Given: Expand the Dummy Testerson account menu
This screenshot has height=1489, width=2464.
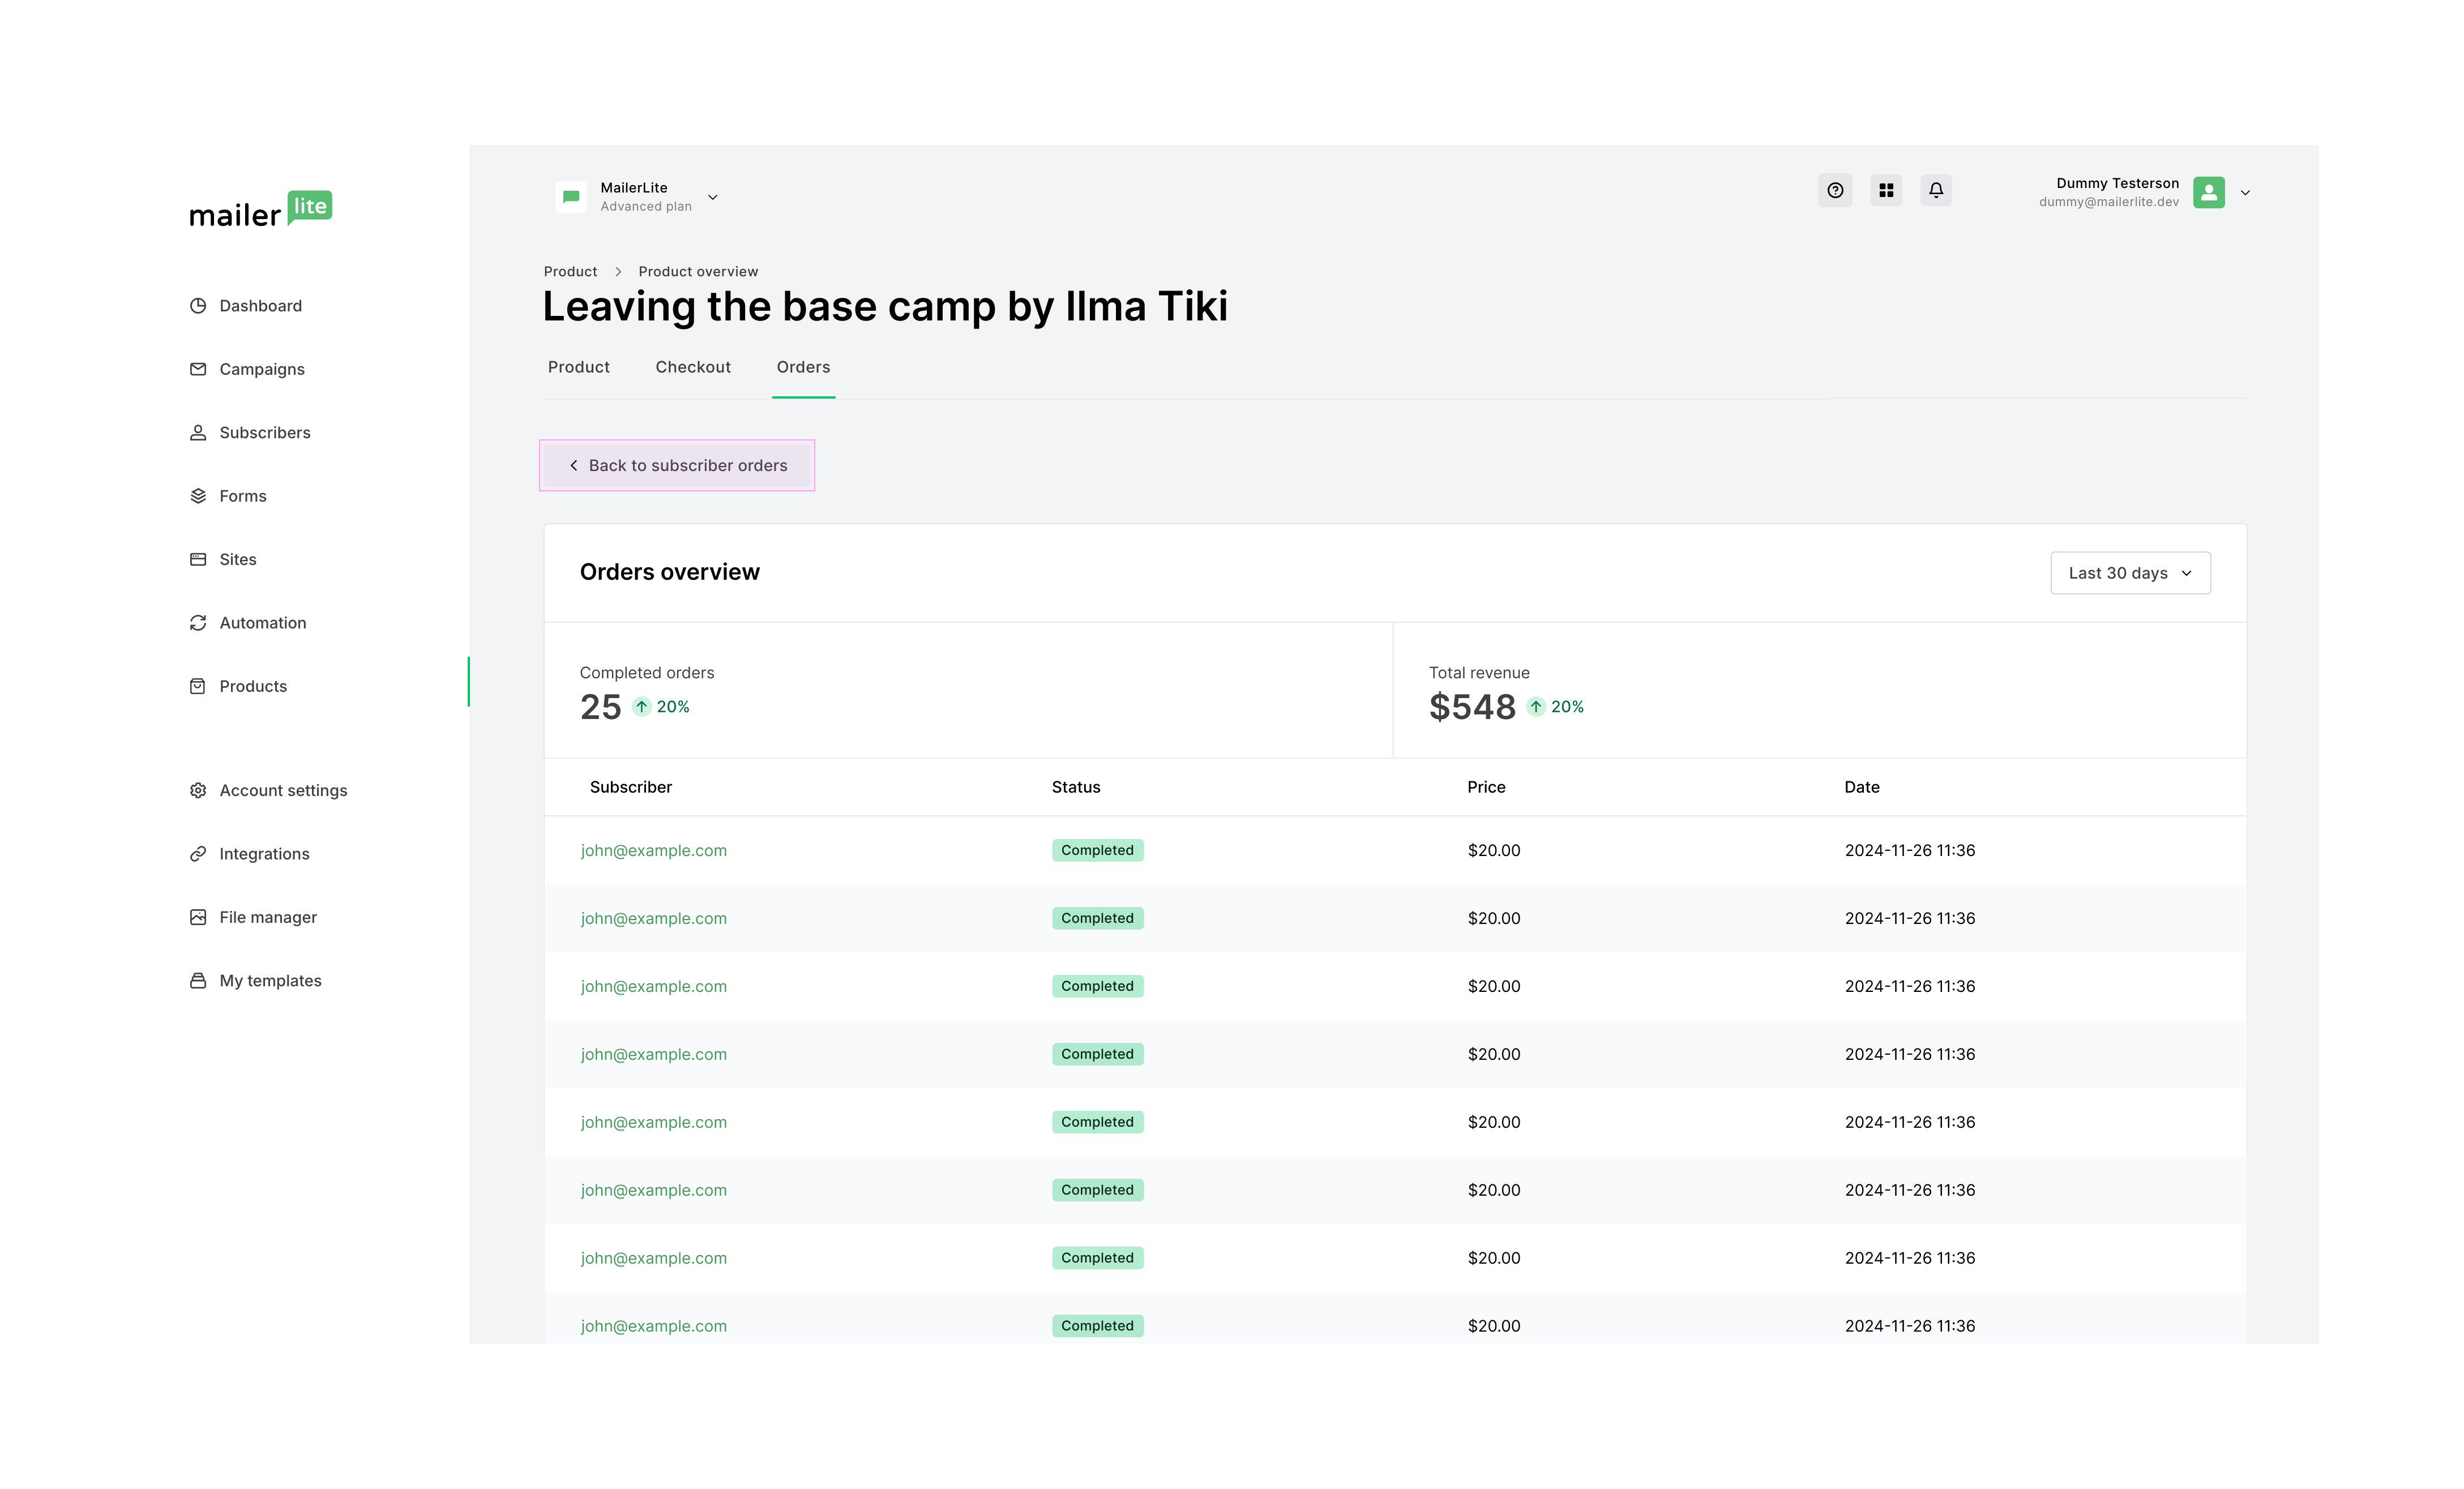Looking at the screenshot, I should coord(2245,192).
